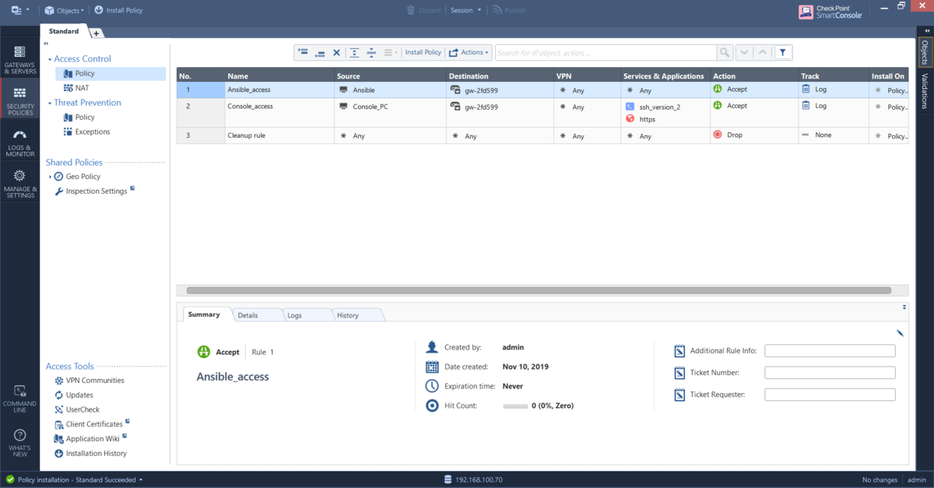Click Accept action of Console_access rule
934x488 pixels.
pos(730,105)
